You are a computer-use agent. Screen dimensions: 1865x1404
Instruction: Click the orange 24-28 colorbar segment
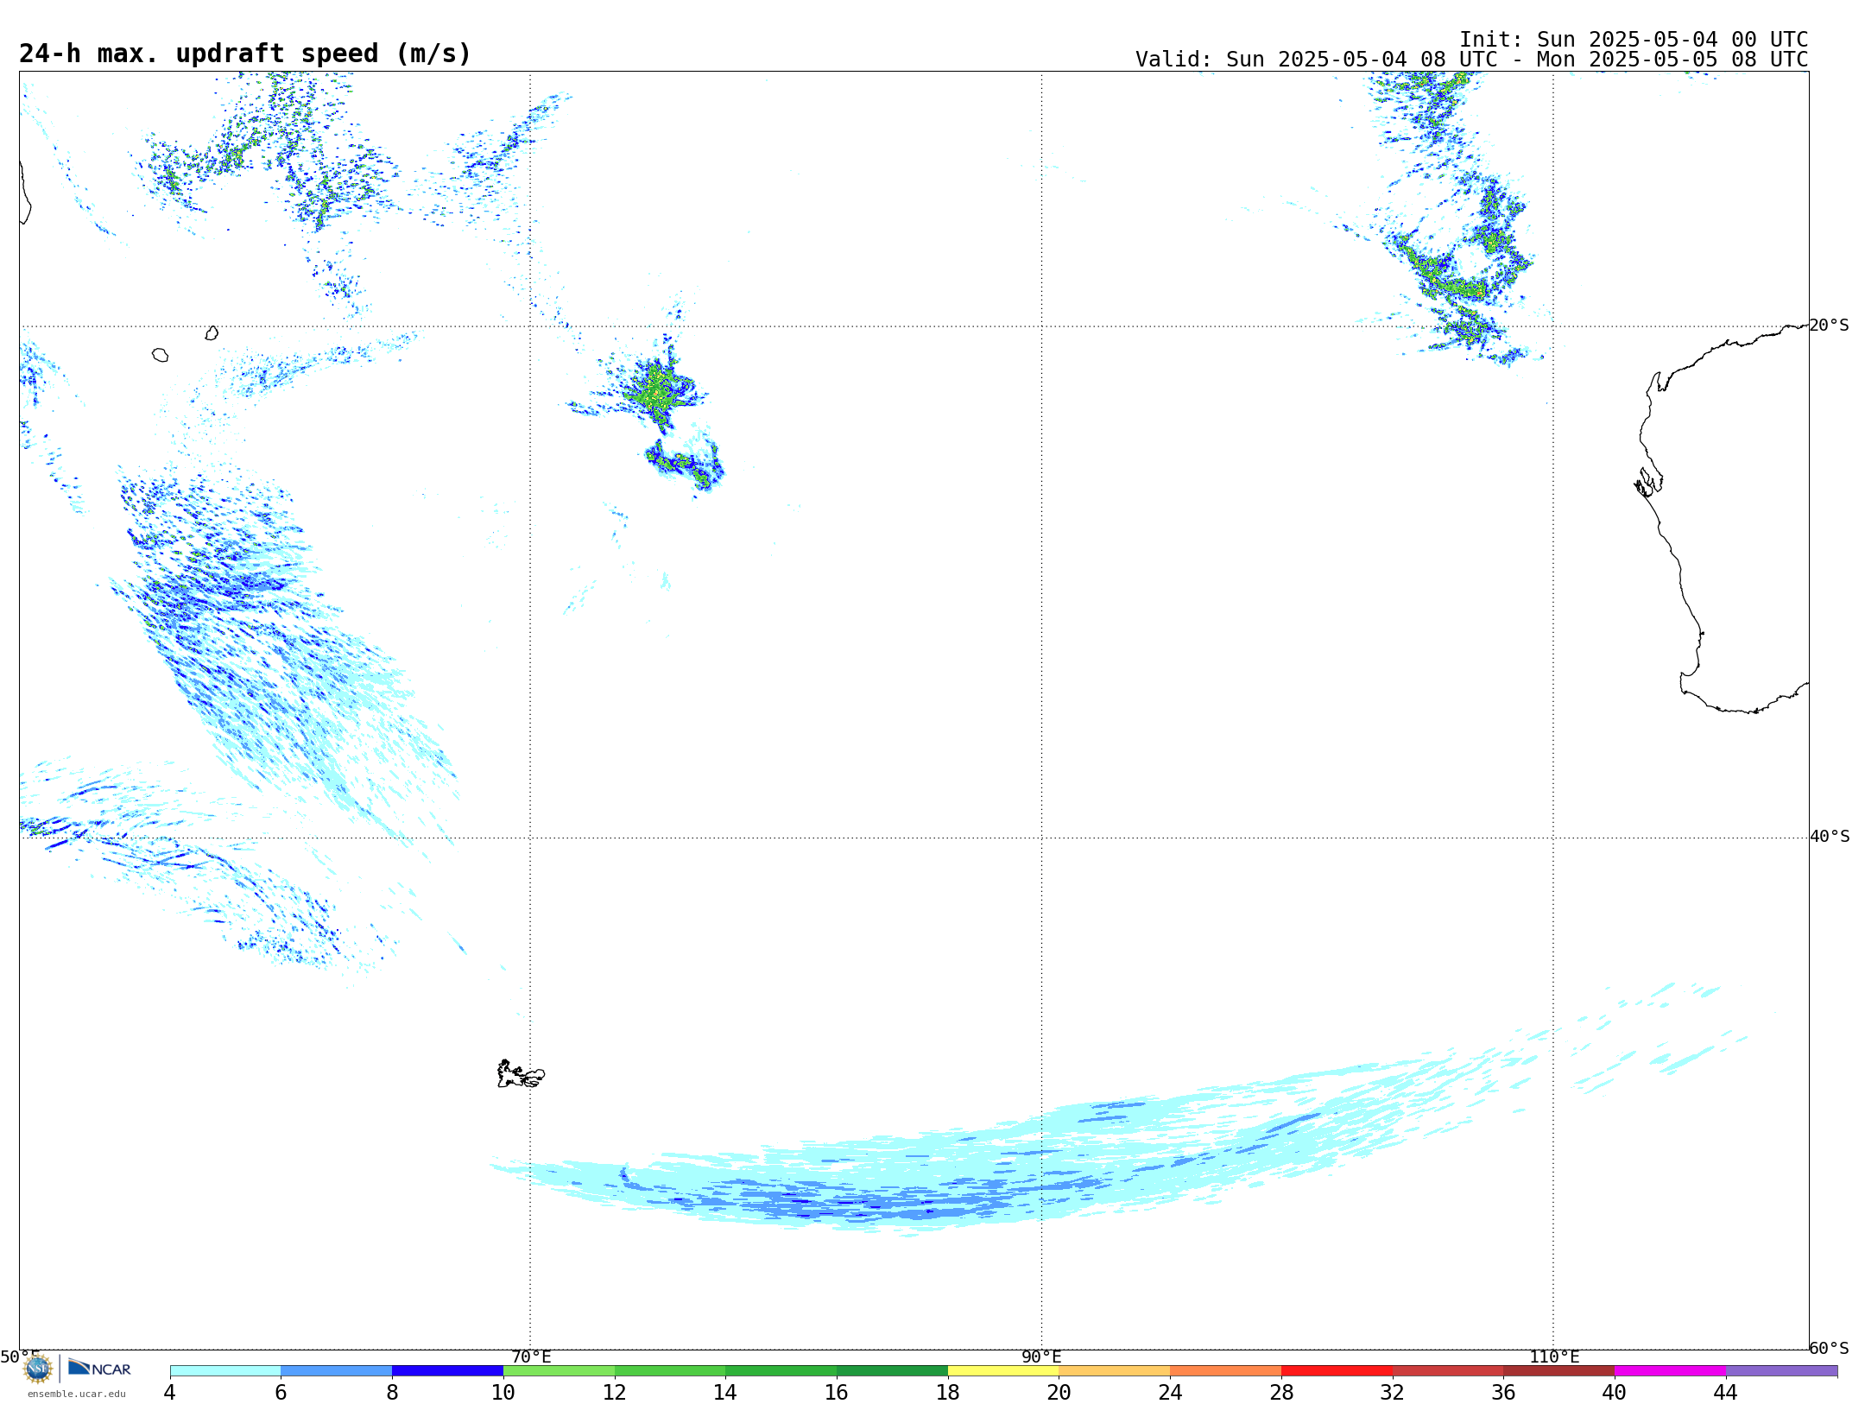click(1226, 1370)
